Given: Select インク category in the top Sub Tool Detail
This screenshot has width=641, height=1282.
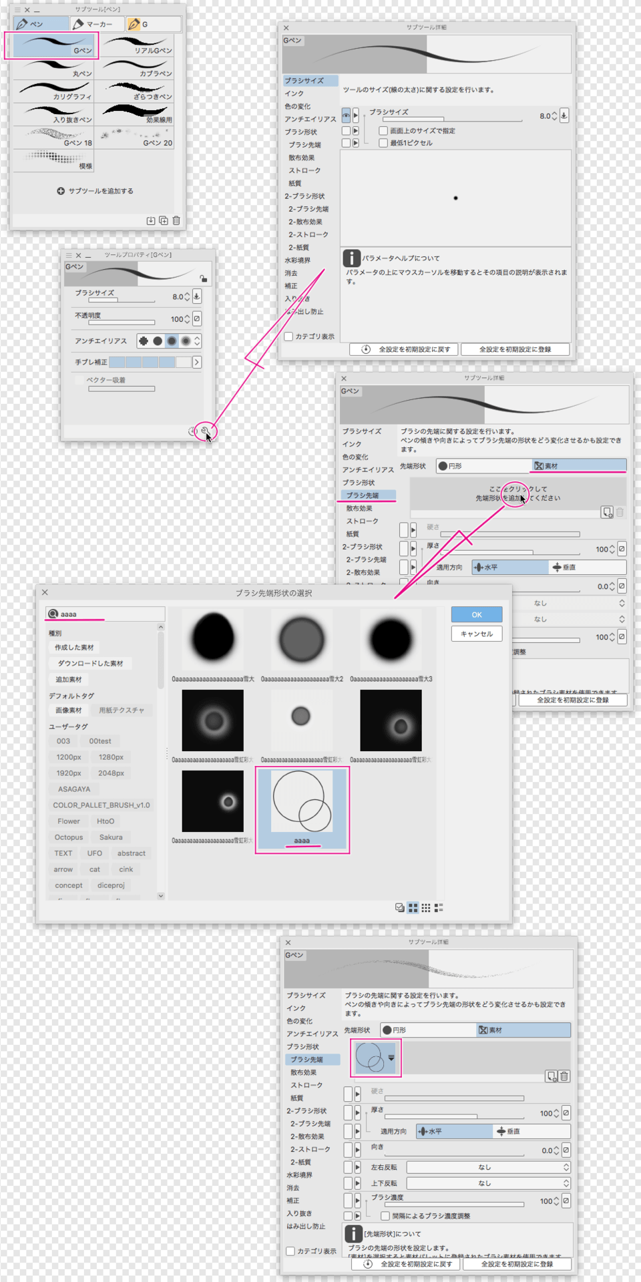Looking at the screenshot, I should pyautogui.click(x=294, y=93).
